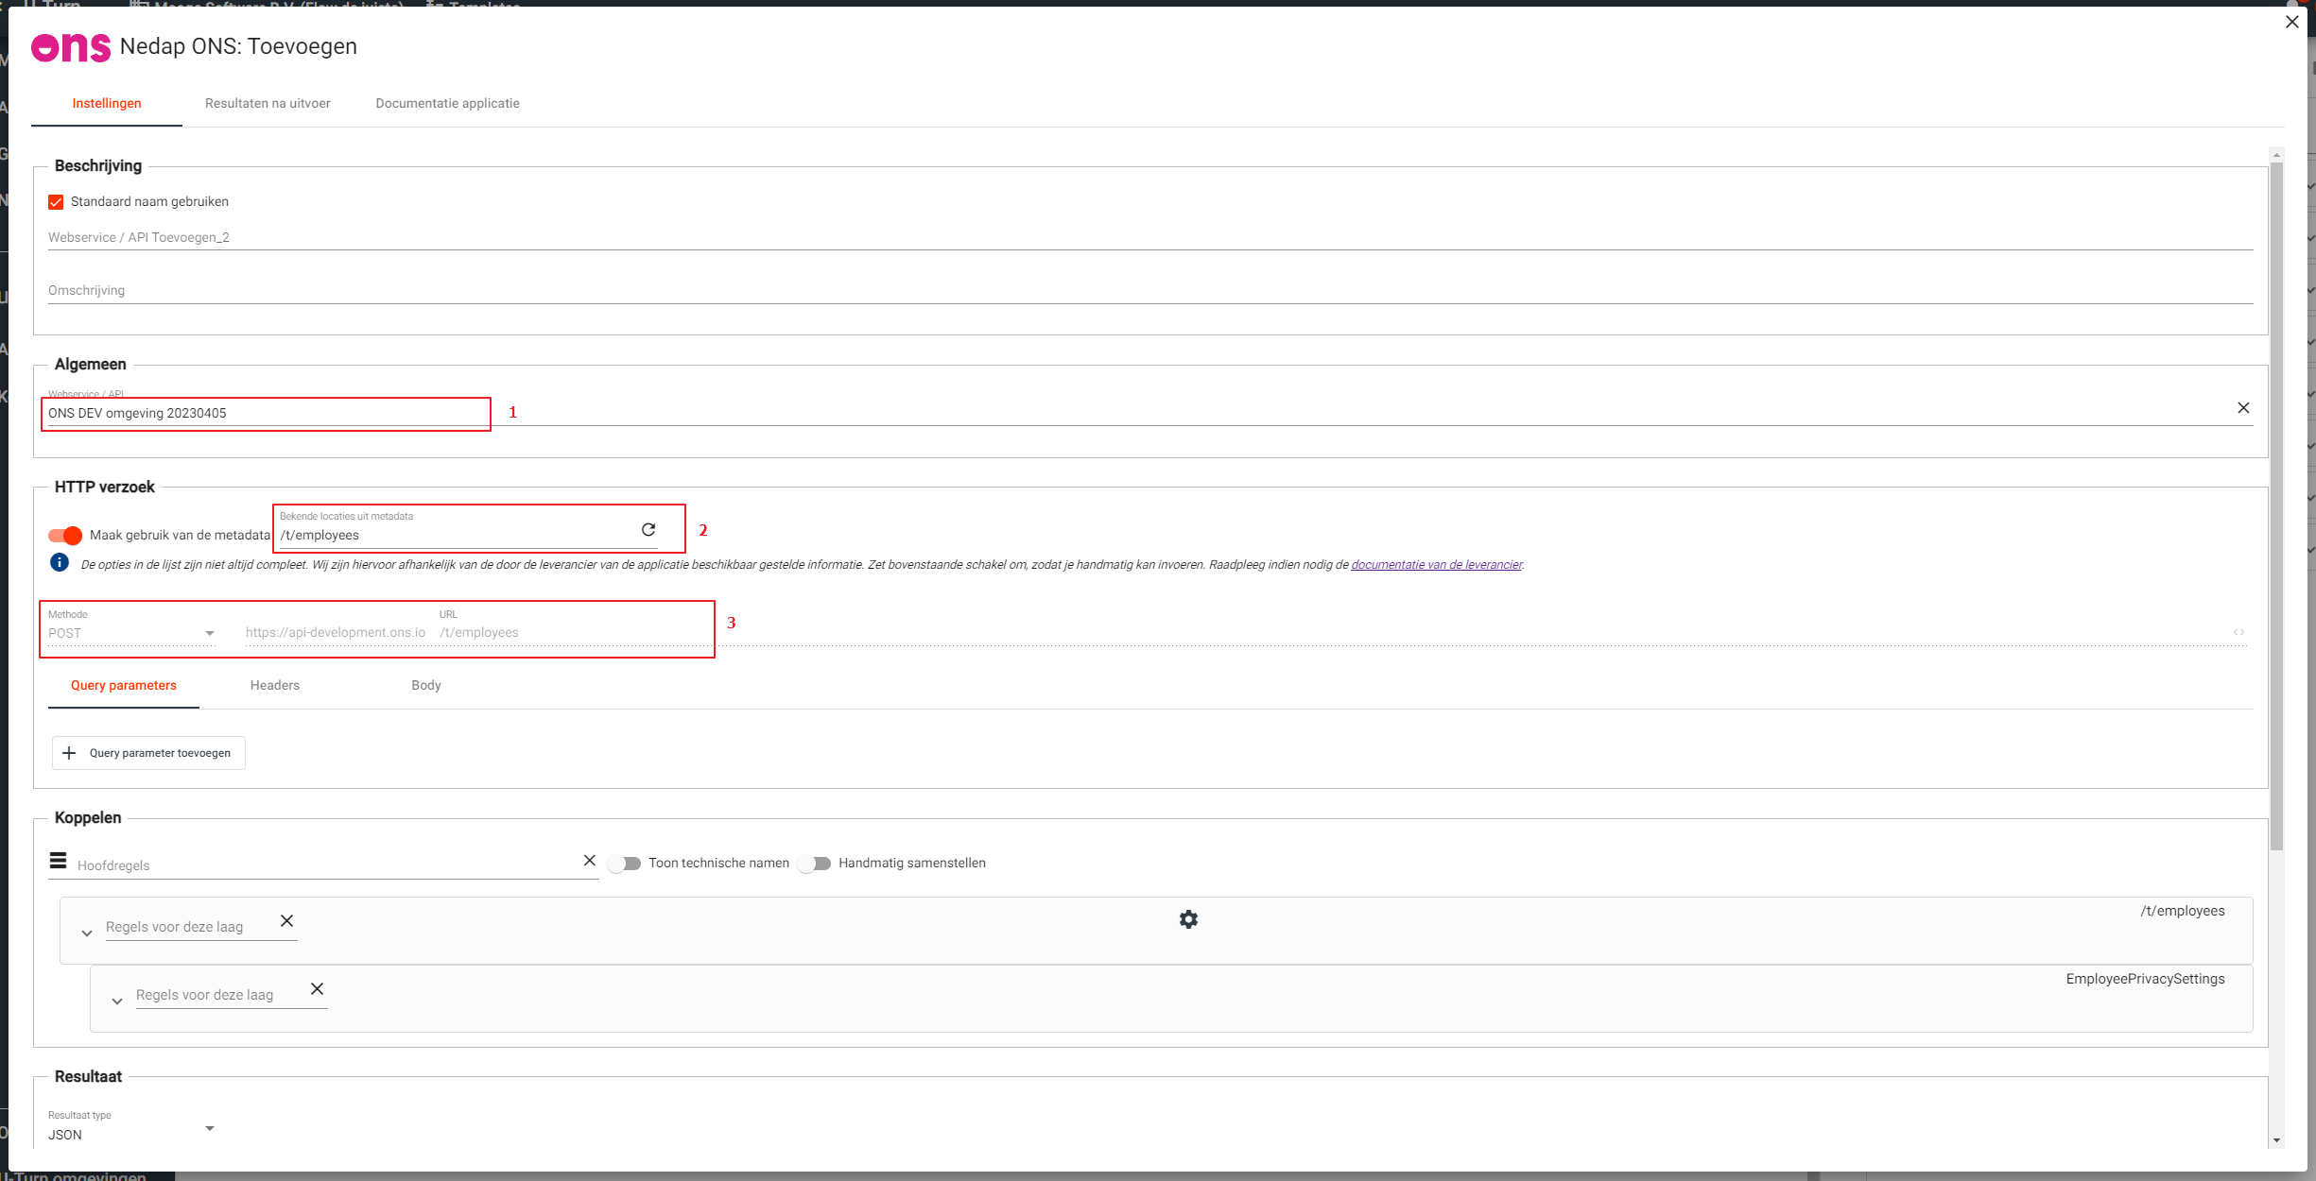Viewport: 2316px width, 1181px height.
Task: Collapse the /t/employees layer chevron
Action: click(x=87, y=933)
